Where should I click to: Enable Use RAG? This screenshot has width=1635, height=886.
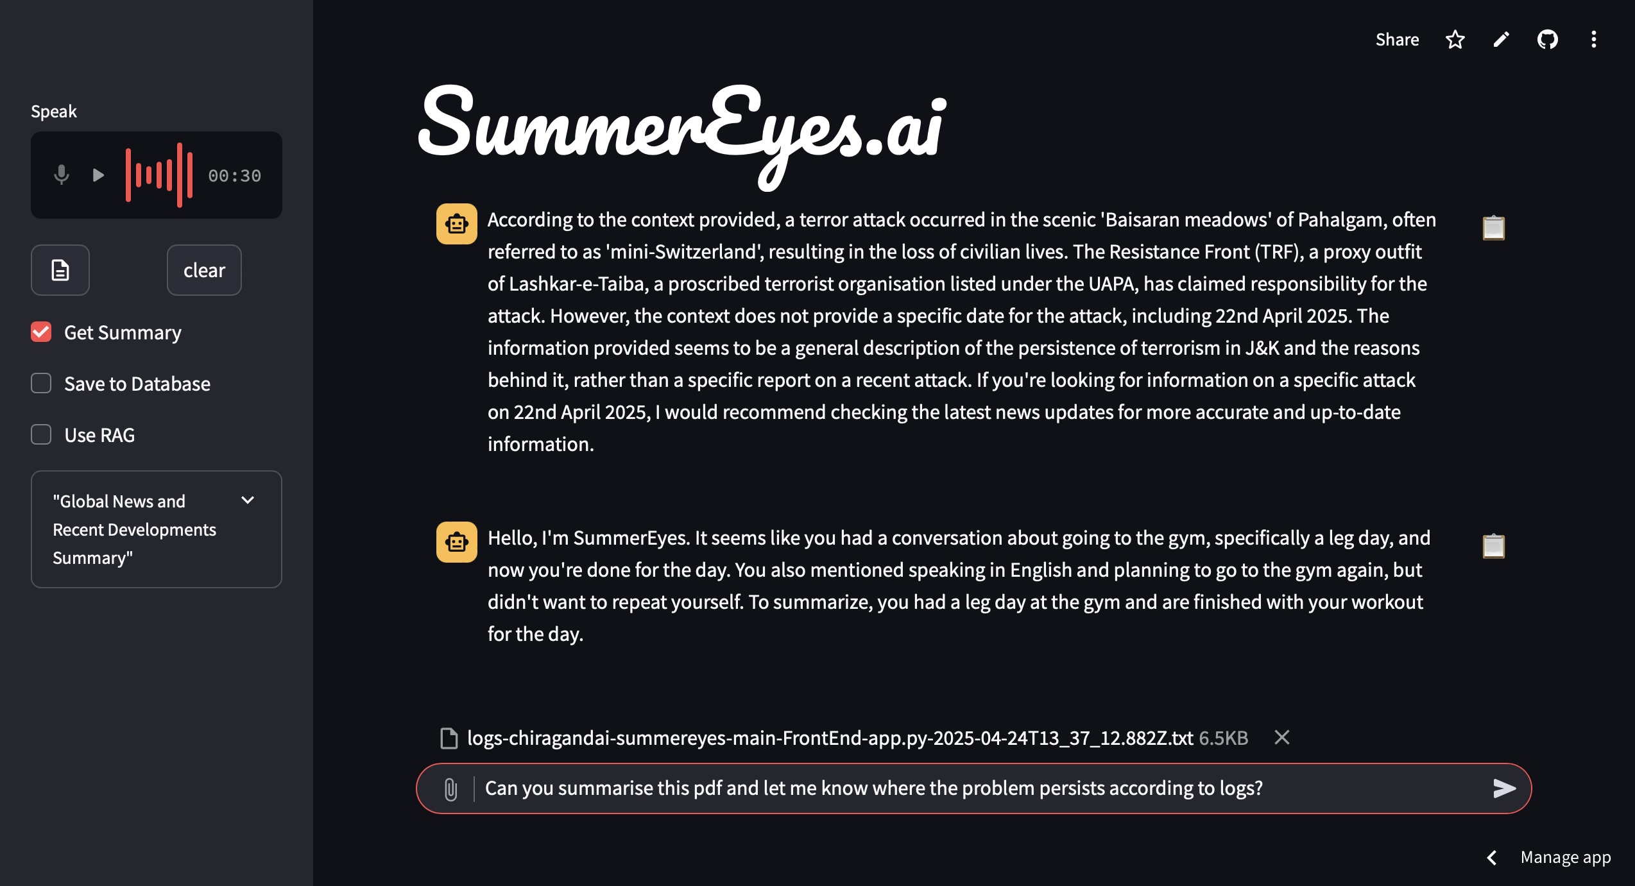pyautogui.click(x=40, y=434)
